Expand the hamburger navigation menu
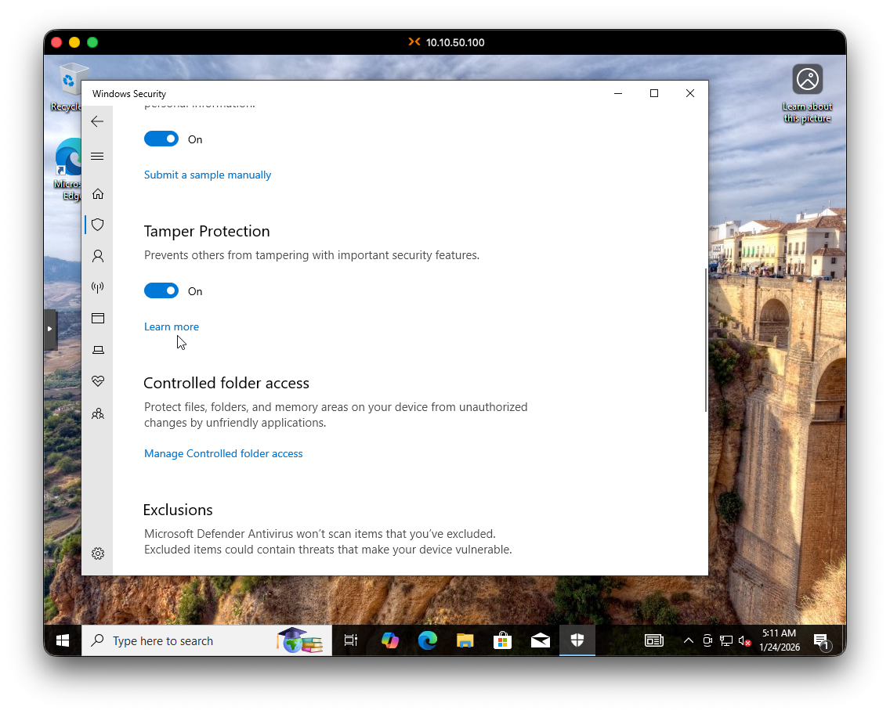This screenshot has height=714, width=890. pyautogui.click(x=97, y=157)
